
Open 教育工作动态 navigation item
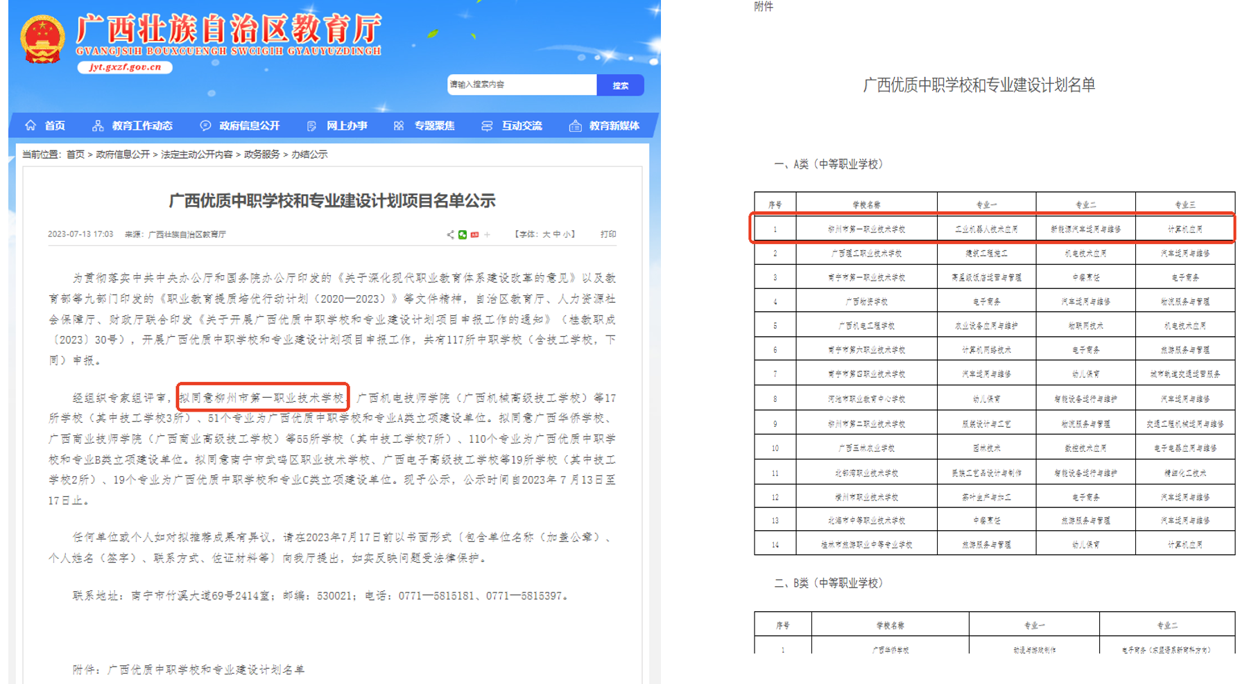pyautogui.click(x=142, y=125)
